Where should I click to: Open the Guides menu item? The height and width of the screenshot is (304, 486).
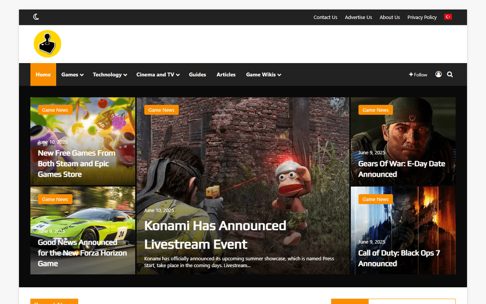(198, 74)
